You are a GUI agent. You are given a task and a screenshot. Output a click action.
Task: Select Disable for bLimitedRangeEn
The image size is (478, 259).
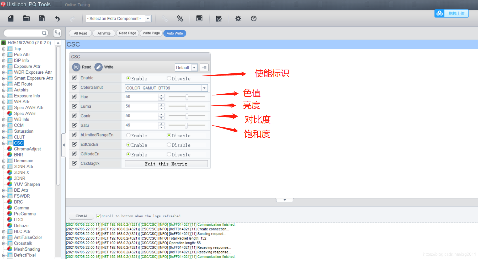click(x=169, y=135)
